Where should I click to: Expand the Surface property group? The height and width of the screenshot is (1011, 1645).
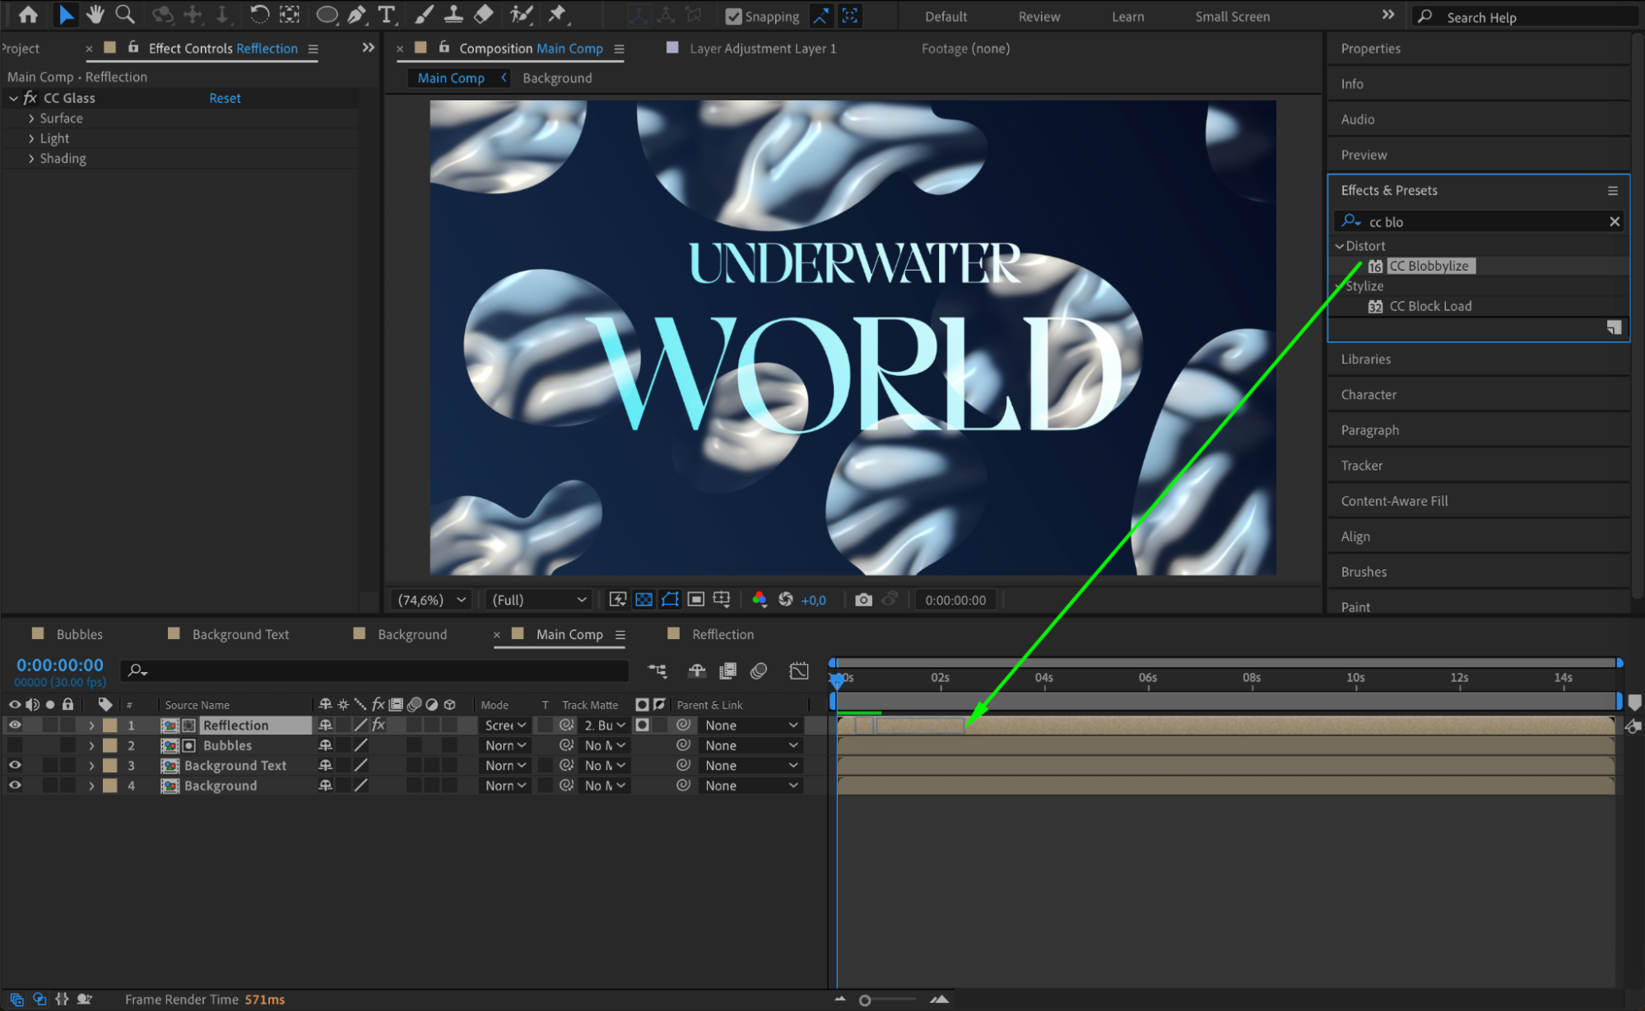pos(31,118)
